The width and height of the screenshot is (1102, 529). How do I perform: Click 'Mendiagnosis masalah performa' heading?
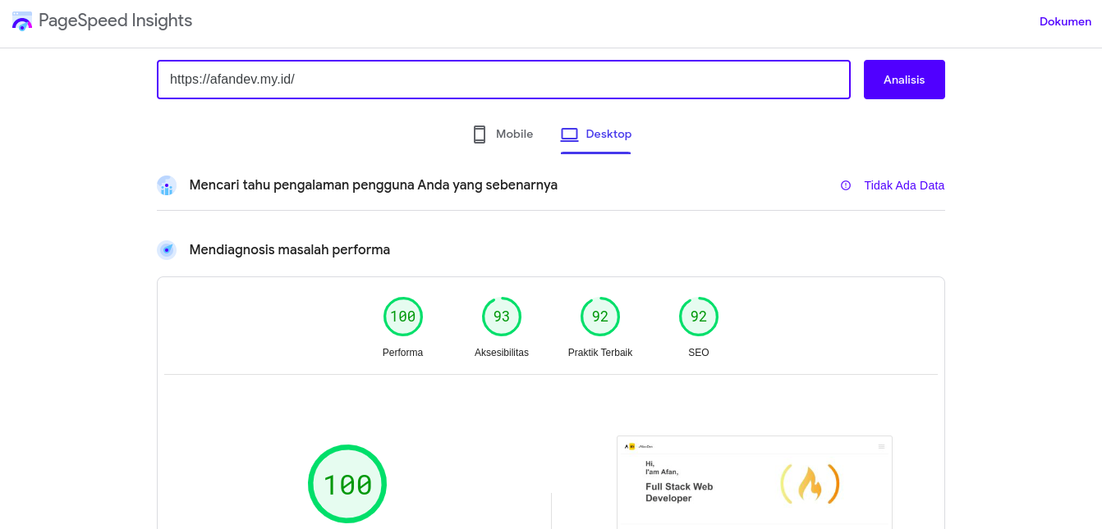290,250
